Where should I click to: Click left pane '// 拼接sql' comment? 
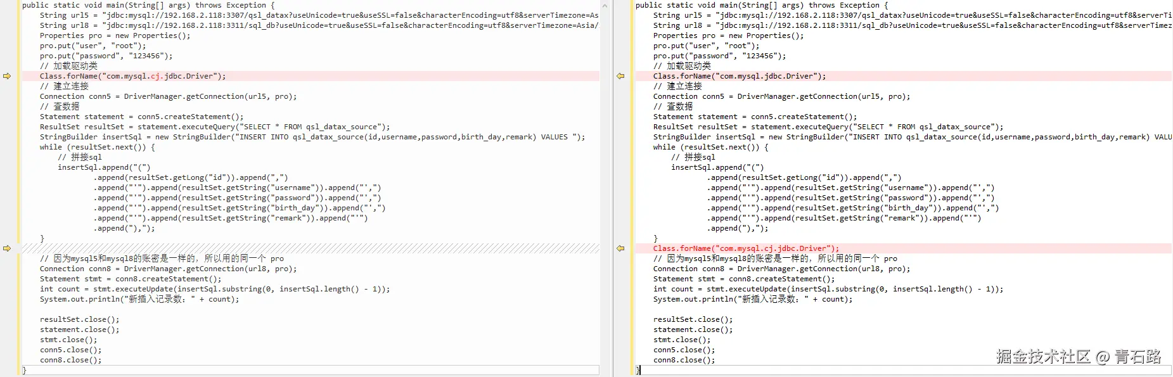coord(80,157)
